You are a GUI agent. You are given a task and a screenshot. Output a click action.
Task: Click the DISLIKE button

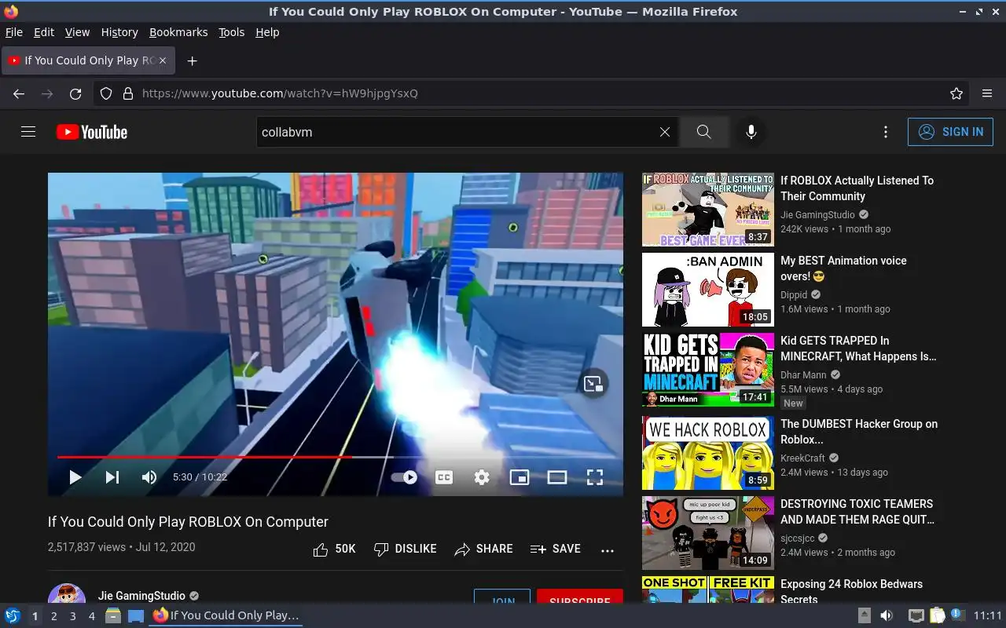(x=405, y=549)
